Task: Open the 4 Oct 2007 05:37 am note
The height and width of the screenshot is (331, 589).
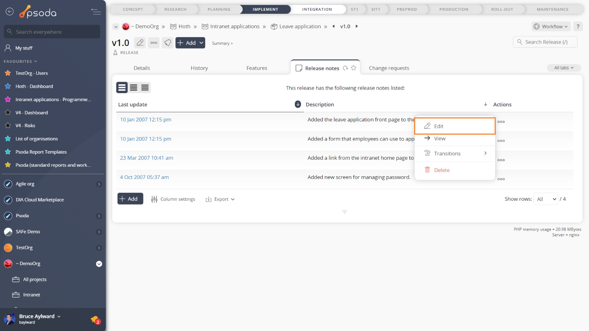Action: point(144,177)
